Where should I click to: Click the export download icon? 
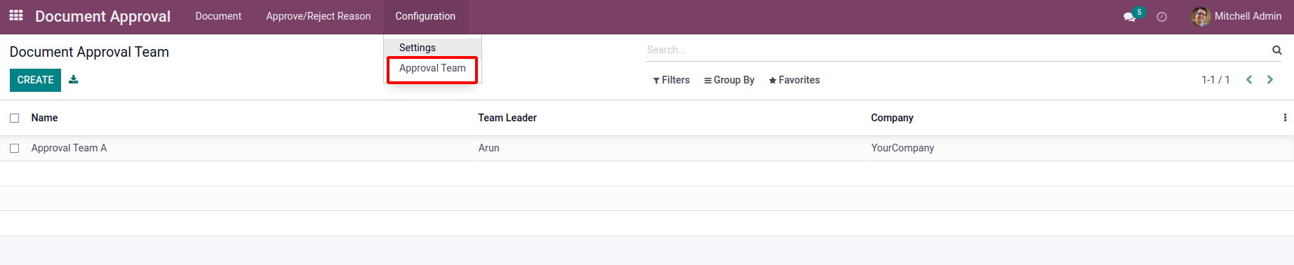74,80
